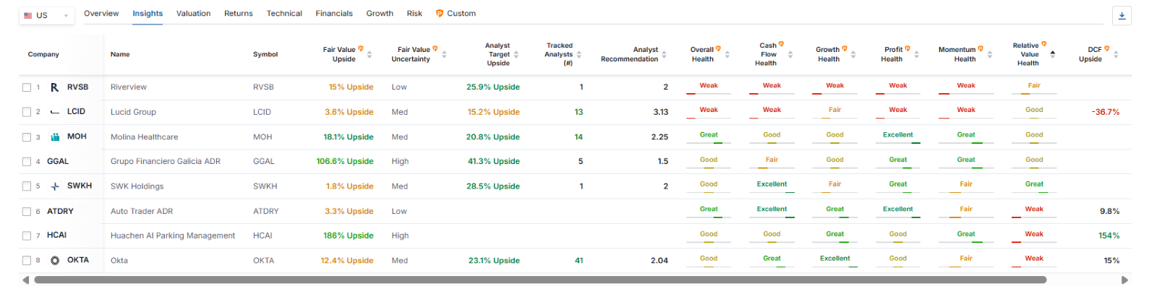This screenshot has width=1157, height=289.
Task: Click left arrow of horizontal scrollbar
Action: pyautogui.click(x=26, y=280)
